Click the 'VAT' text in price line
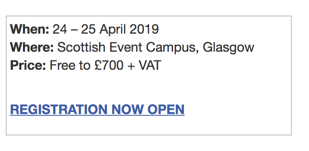 point(150,65)
